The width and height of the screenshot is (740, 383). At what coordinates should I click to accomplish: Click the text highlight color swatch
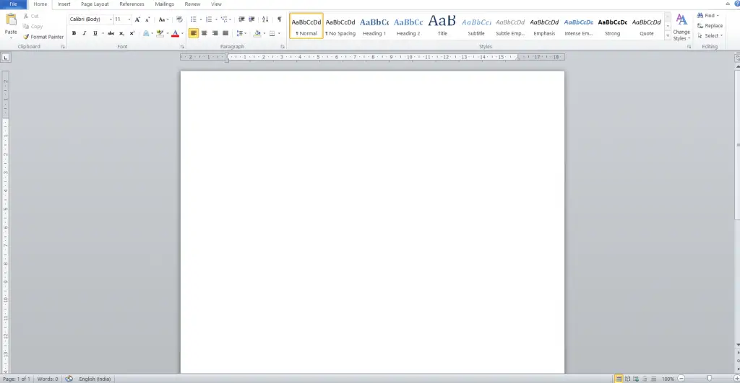click(x=160, y=33)
